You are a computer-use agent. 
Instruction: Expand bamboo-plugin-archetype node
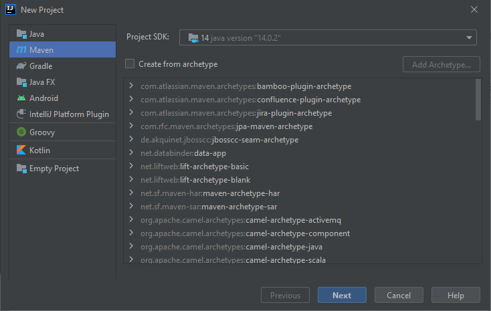pos(131,86)
